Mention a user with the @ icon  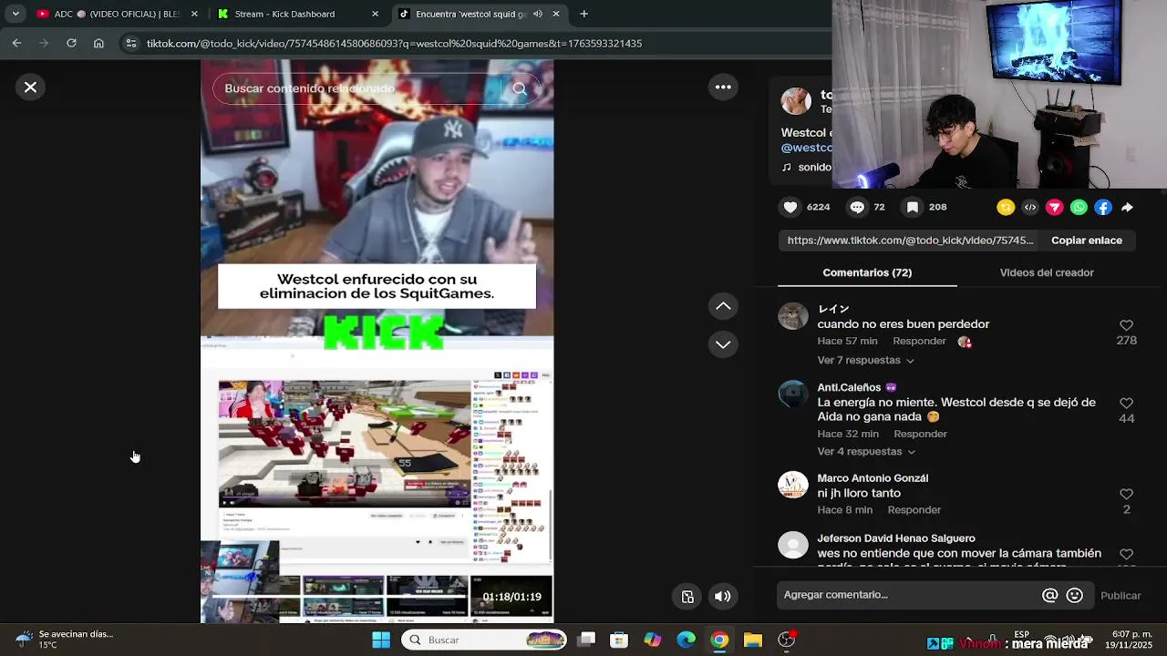tap(1050, 596)
